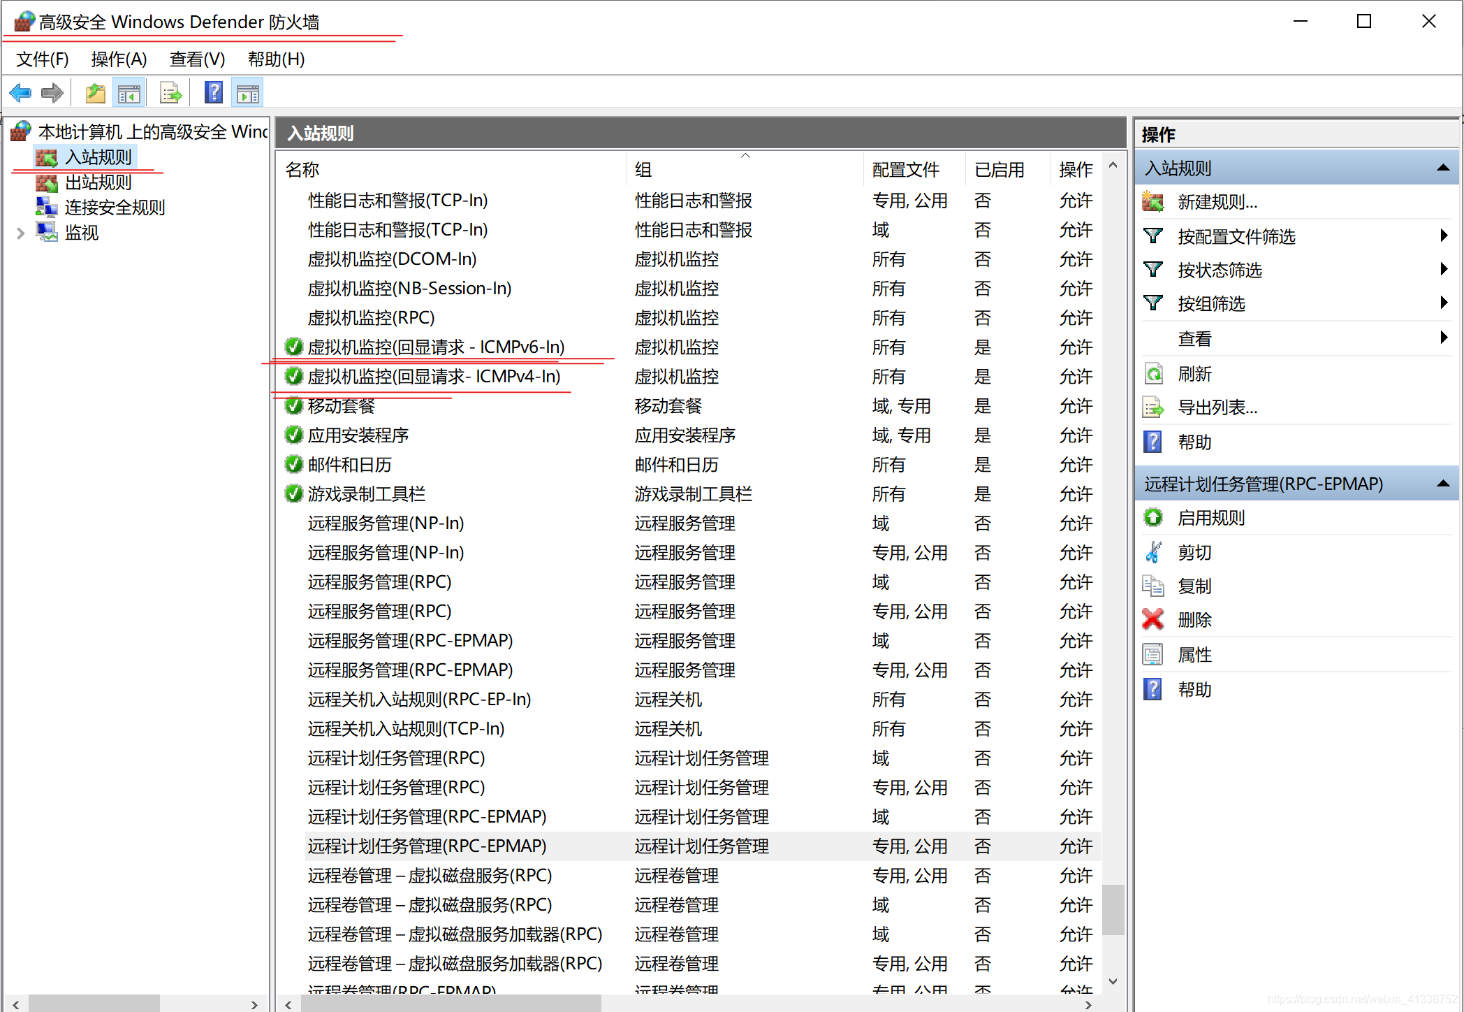Screen dimensions: 1464x1012
Task: Click green check icon of 游戏录制工具栏 rule
Action: tap(294, 493)
